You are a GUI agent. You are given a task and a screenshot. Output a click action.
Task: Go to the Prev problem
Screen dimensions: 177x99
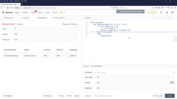click(x=61, y=96)
